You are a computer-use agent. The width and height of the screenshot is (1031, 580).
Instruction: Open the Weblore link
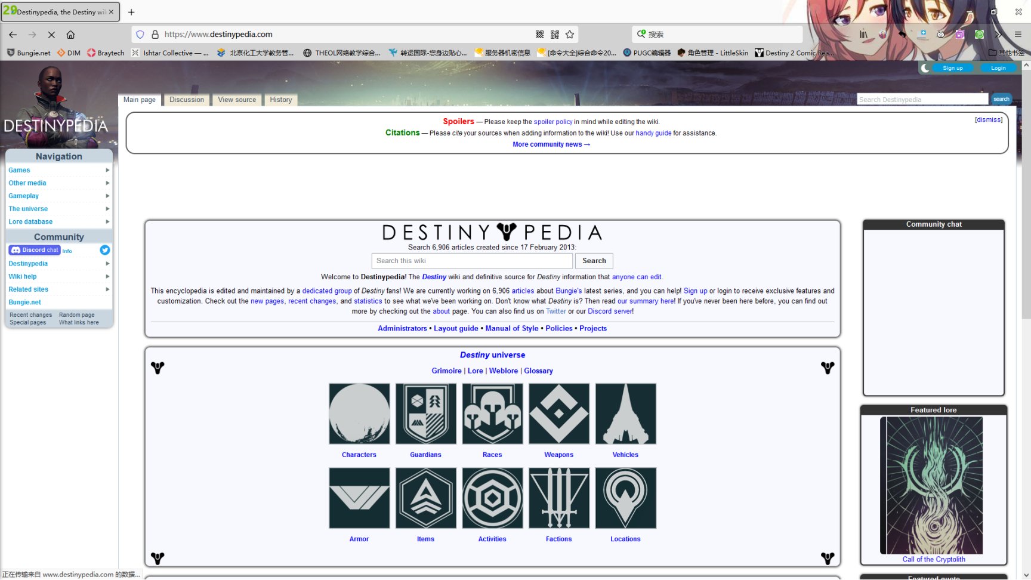click(x=504, y=371)
